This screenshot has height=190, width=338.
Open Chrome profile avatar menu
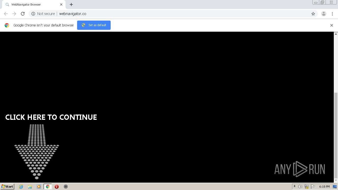324,14
